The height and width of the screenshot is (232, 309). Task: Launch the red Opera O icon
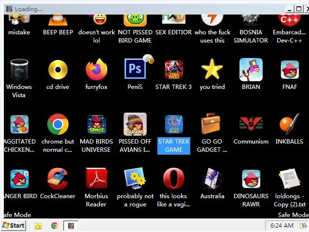click(x=174, y=178)
